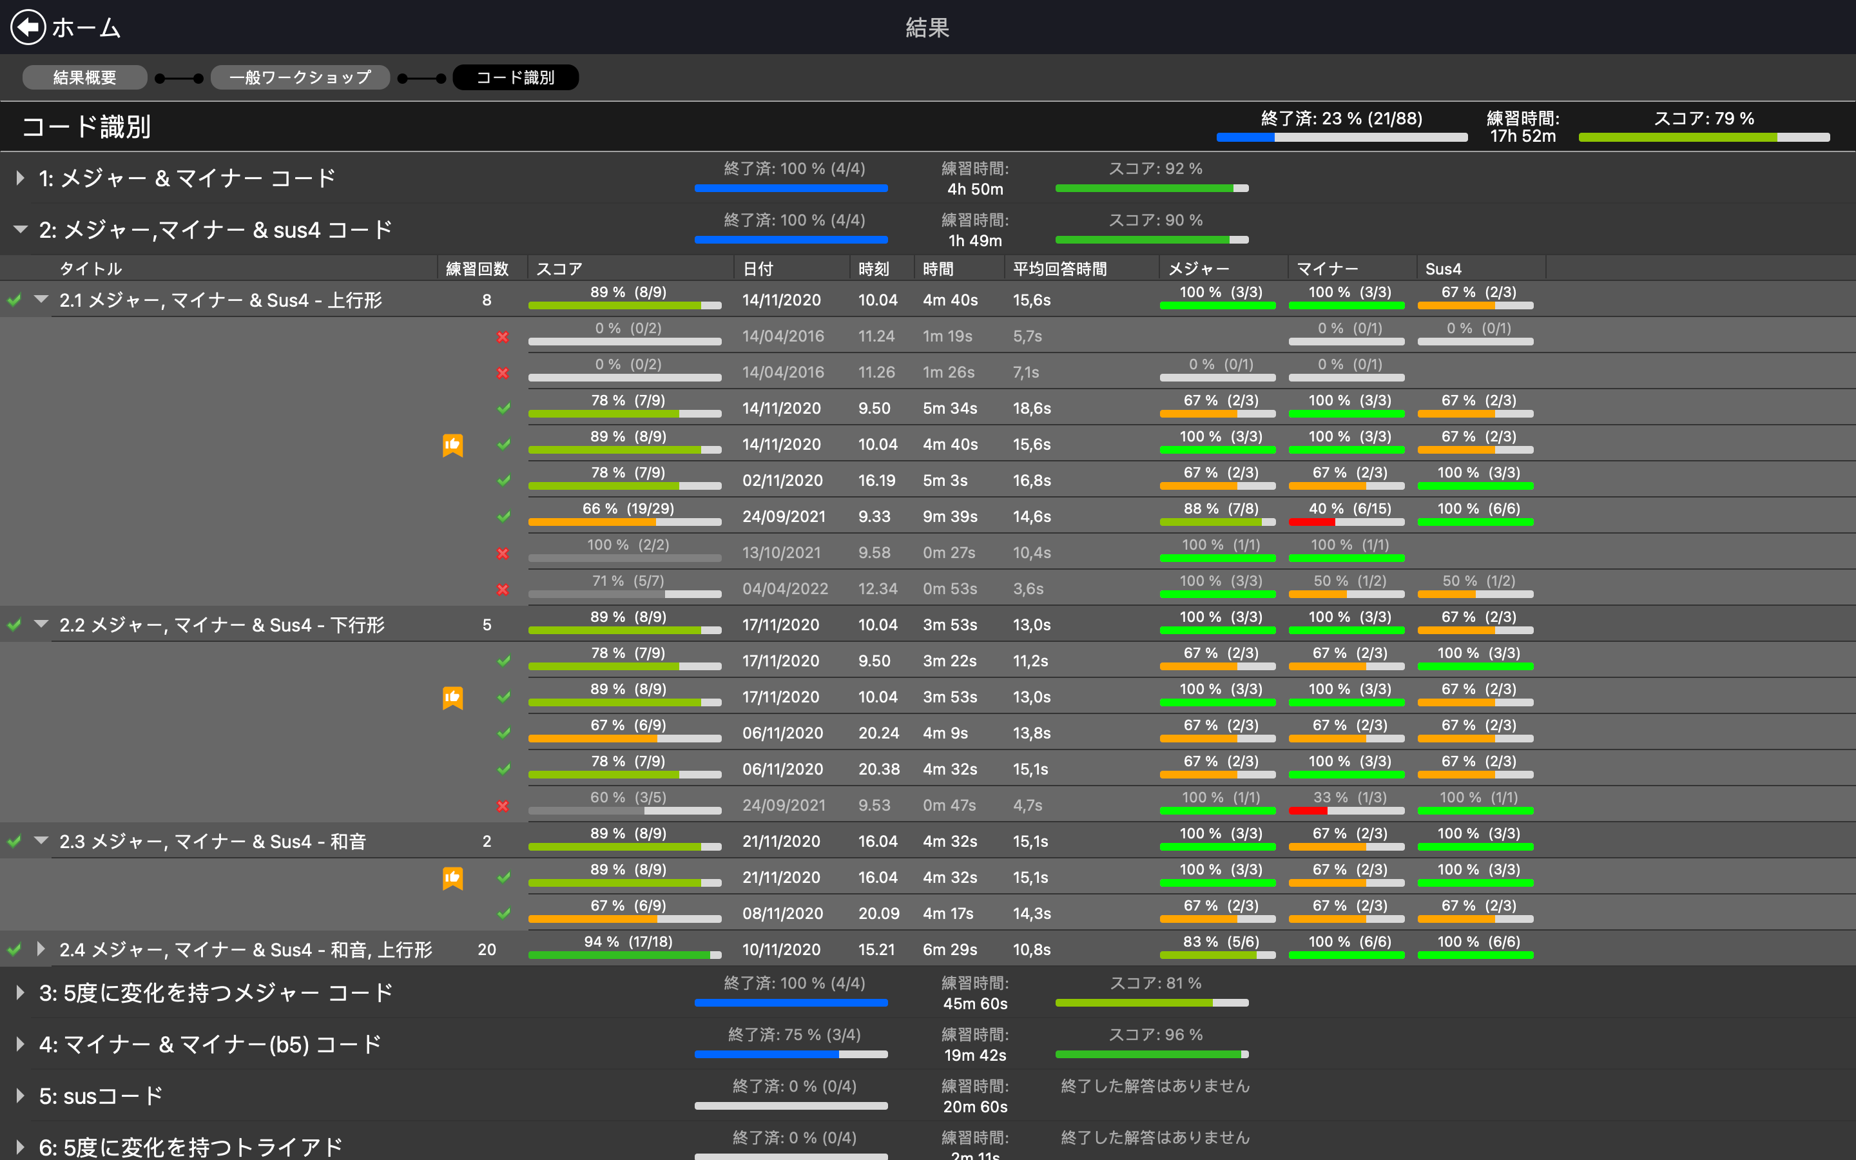Click green checkmark beside lesson 2.4 title
The image size is (1856, 1160).
[15, 950]
